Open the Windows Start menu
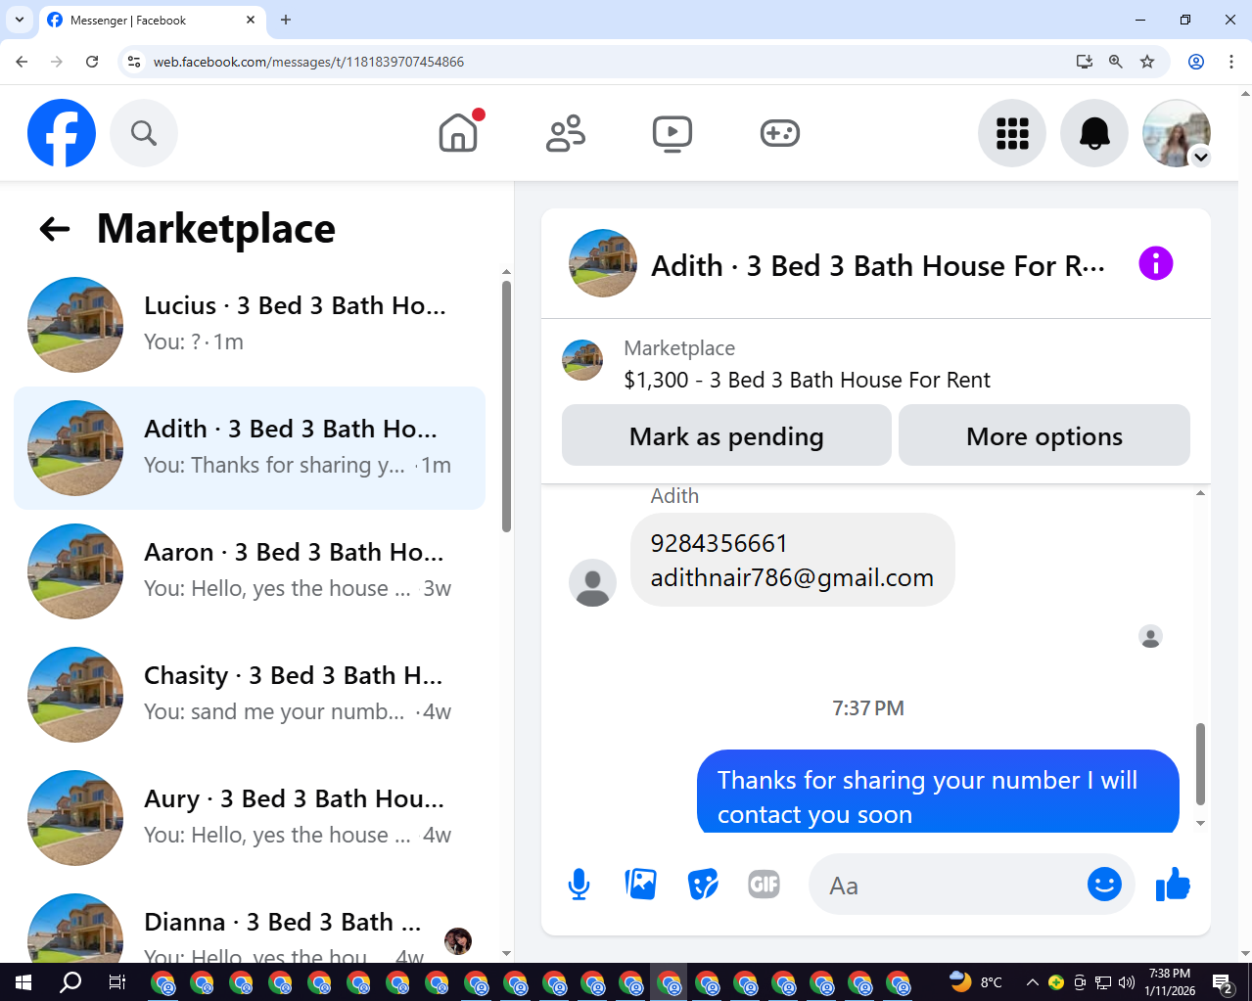 [23, 982]
